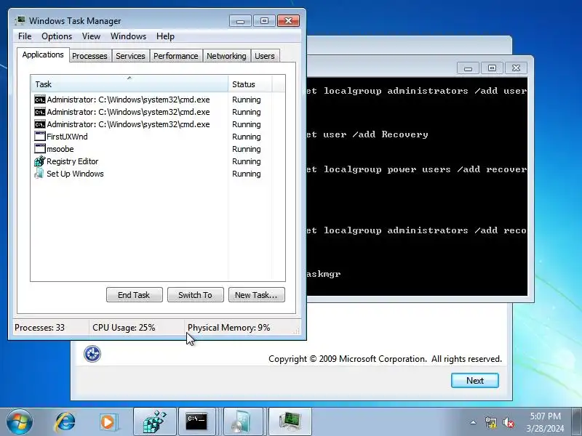This screenshot has height=436, width=582.
Task: Open the Help menu
Action: coord(165,36)
